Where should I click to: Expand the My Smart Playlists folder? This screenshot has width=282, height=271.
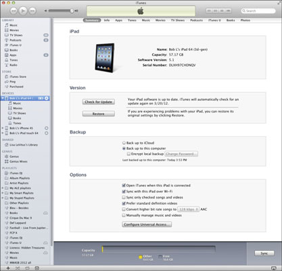[3, 193]
